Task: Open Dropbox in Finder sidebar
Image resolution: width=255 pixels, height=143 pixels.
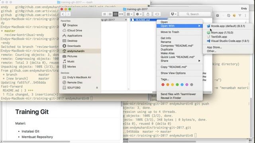Action: click(x=73, y=25)
